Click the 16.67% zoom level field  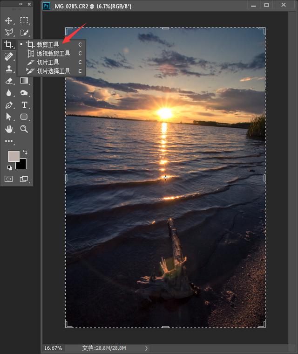tap(52, 348)
